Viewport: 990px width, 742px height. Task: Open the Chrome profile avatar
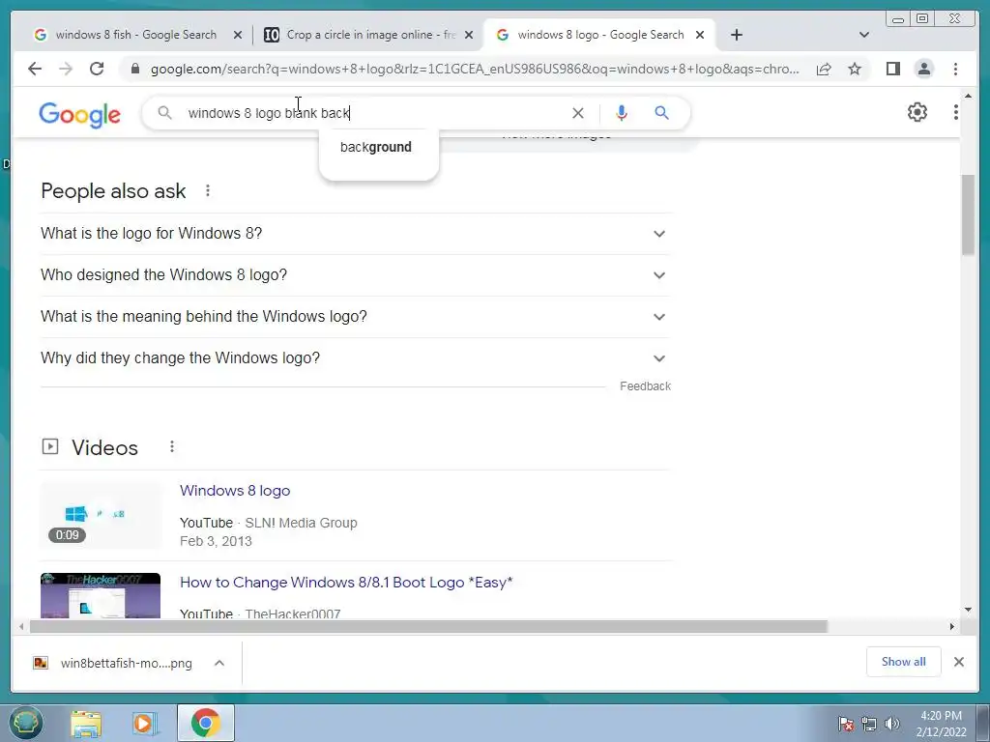click(924, 69)
